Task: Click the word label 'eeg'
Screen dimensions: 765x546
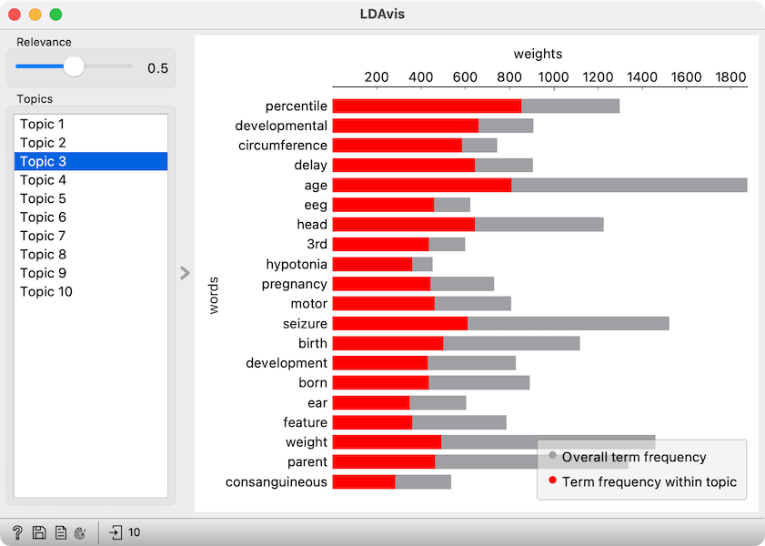Action: (x=316, y=206)
